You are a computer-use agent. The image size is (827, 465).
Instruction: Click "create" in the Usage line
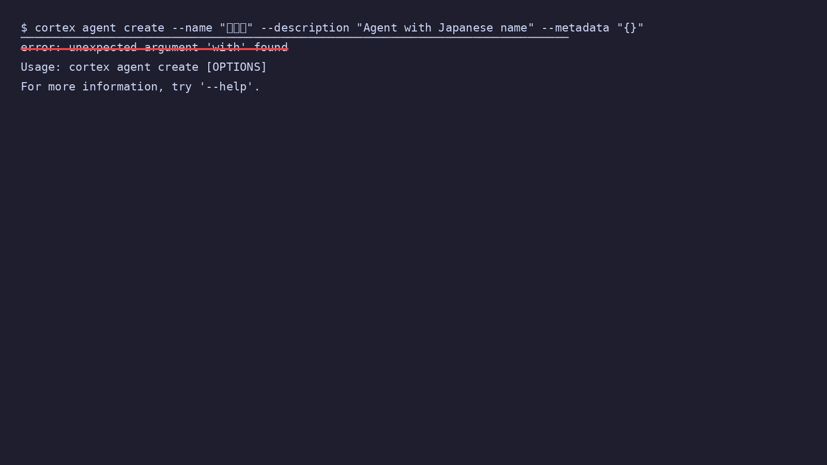point(178,67)
